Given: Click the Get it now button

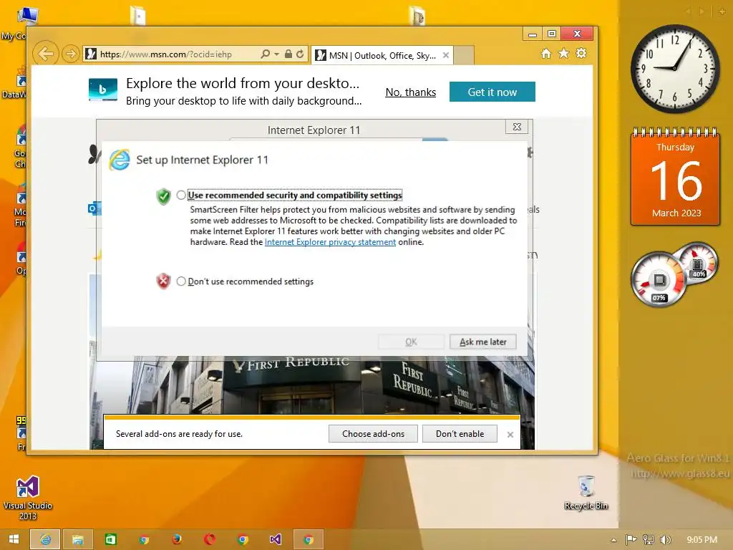Looking at the screenshot, I should (x=492, y=92).
